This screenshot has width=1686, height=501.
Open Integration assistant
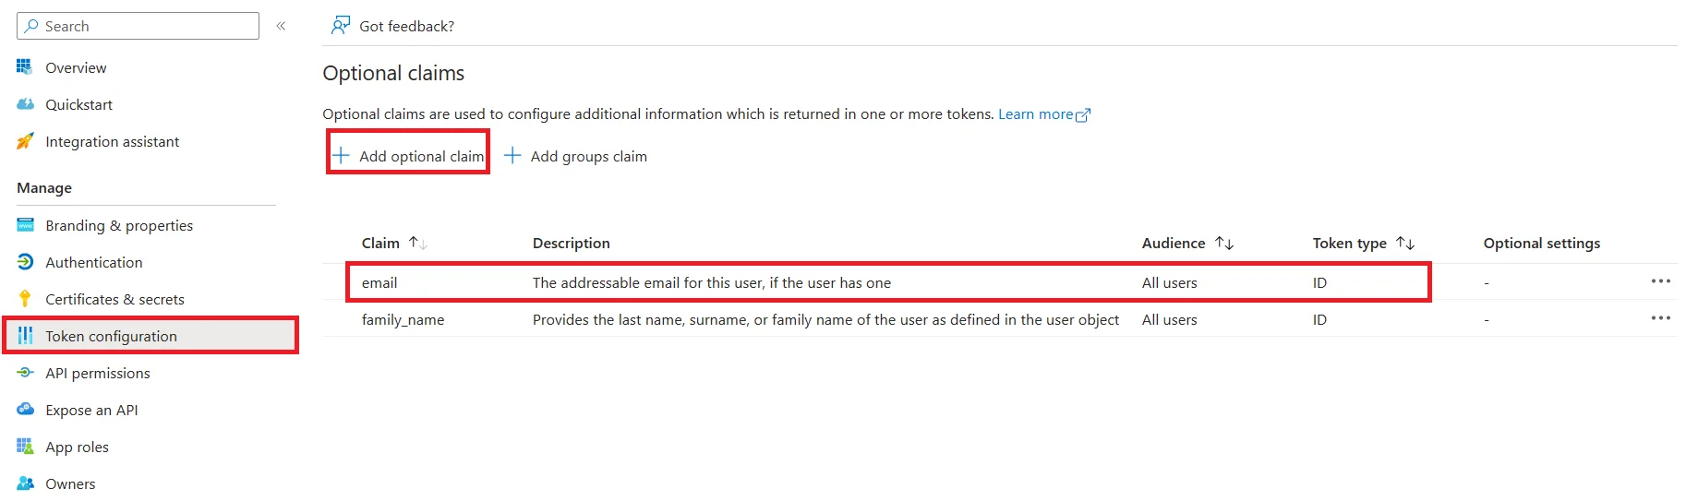click(112, 141)
